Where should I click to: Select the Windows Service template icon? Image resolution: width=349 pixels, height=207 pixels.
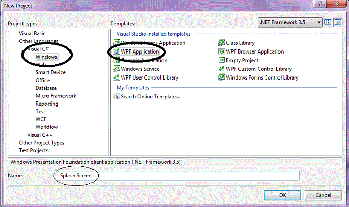tap(117, 69)
